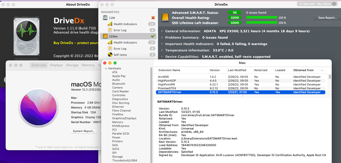The width and height of the screenshot is (341, 163).
Task: Select Storage in the Hardware list
Action: [x=117, y=157]
